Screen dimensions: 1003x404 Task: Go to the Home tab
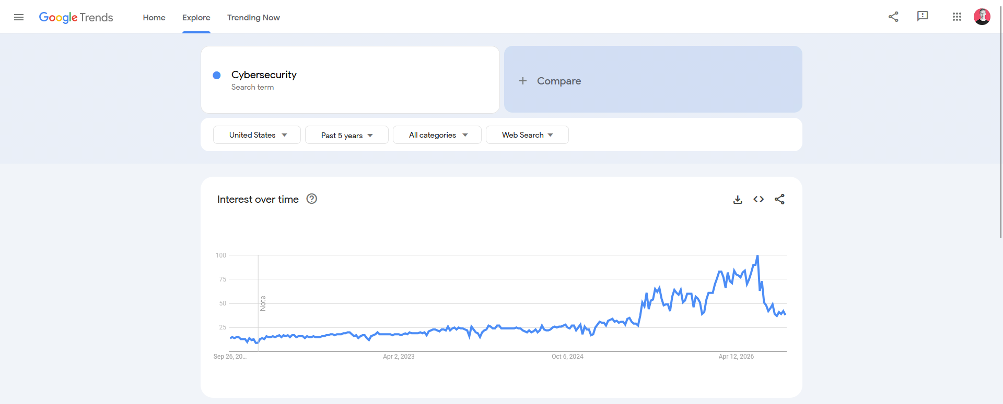(154, 17)
